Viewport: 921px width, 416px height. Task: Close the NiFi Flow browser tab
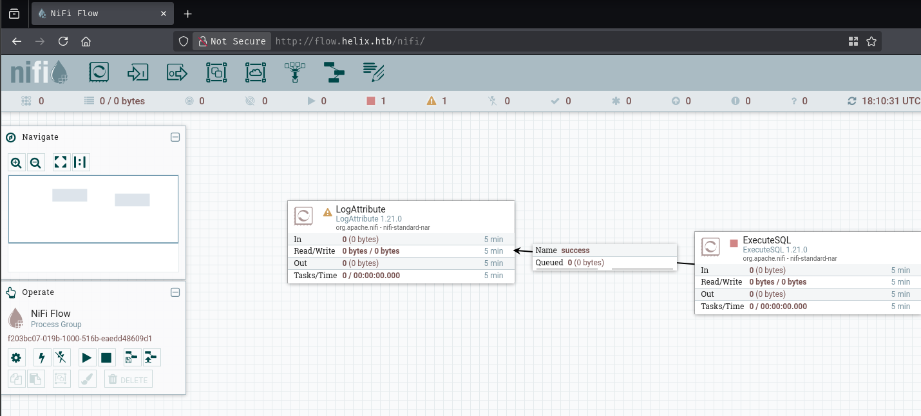click(x=164, y=14)
